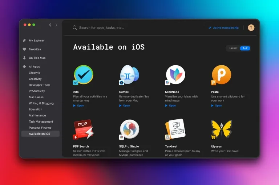This screenshot has height=185, width=279.
Task: Go to Favorites
Action: [35, 49]
